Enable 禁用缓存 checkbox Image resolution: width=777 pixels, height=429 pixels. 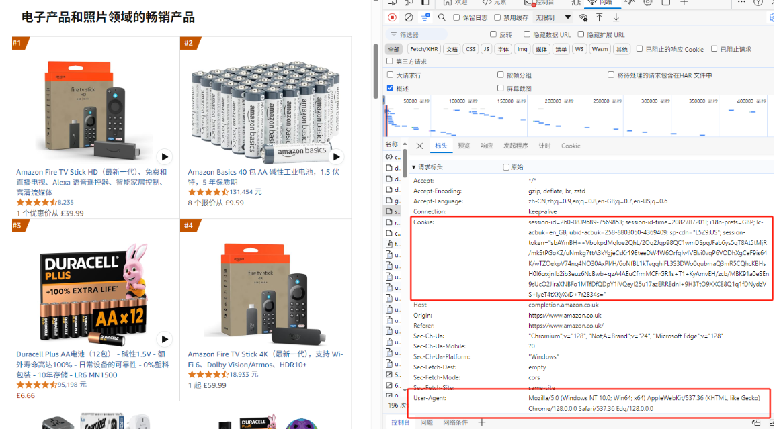coord(497,18)
